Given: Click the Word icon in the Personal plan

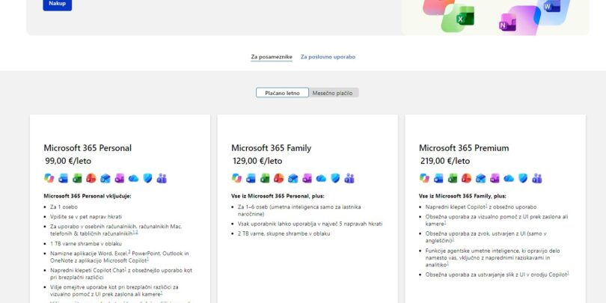Looking at the screenshot, I should [x=63, y=178].
